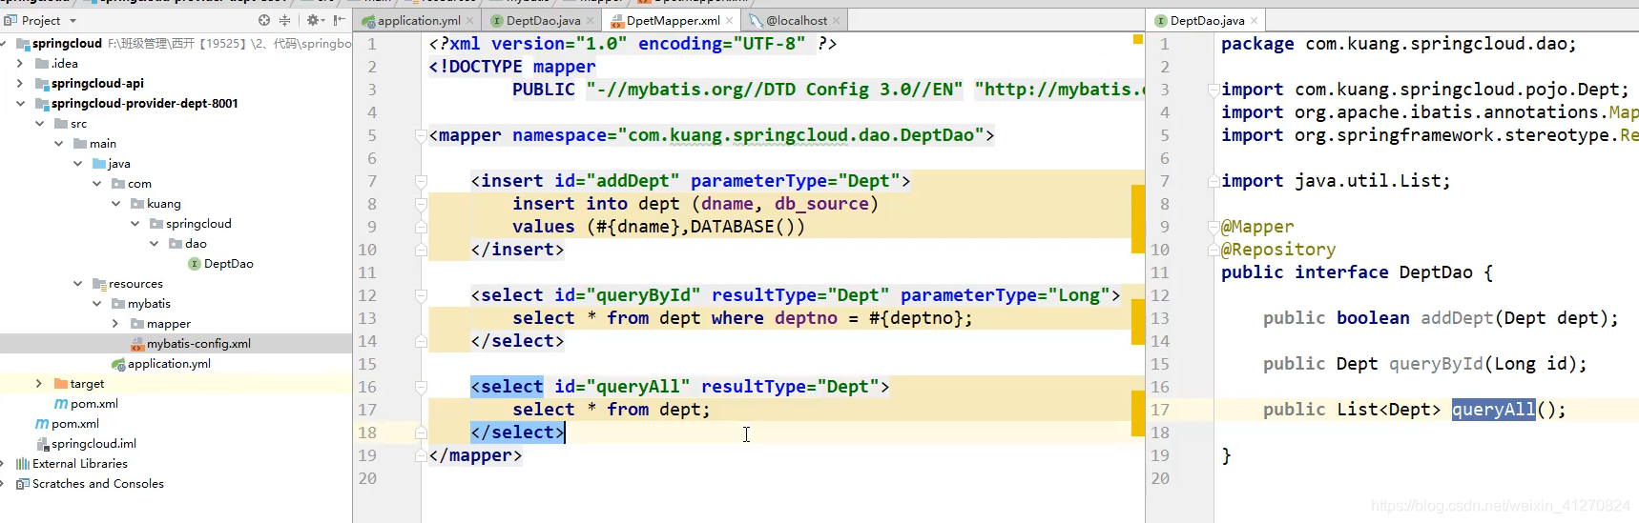Click Scratches and Consoles node

[98, 484]
